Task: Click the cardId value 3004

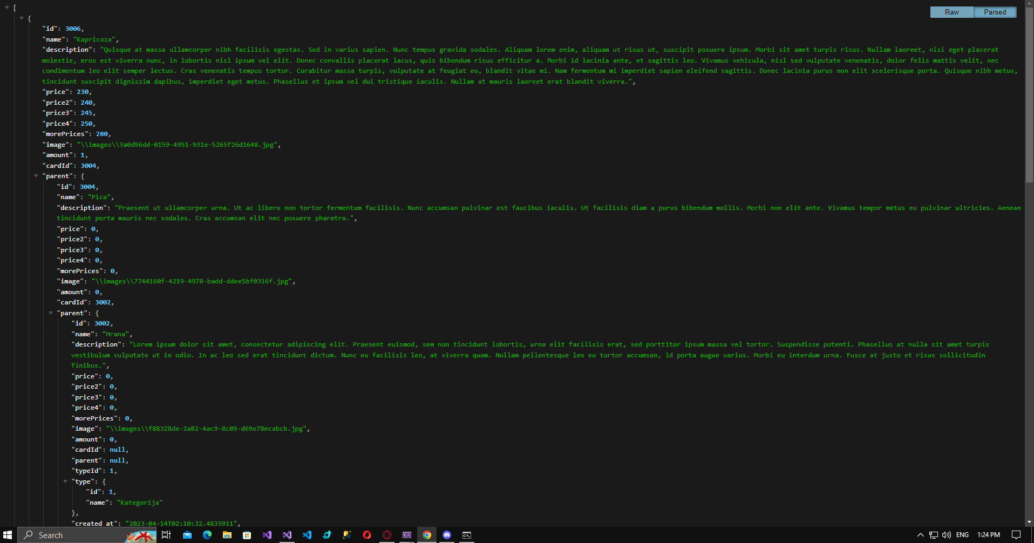Action: click(x=89, y=166)
